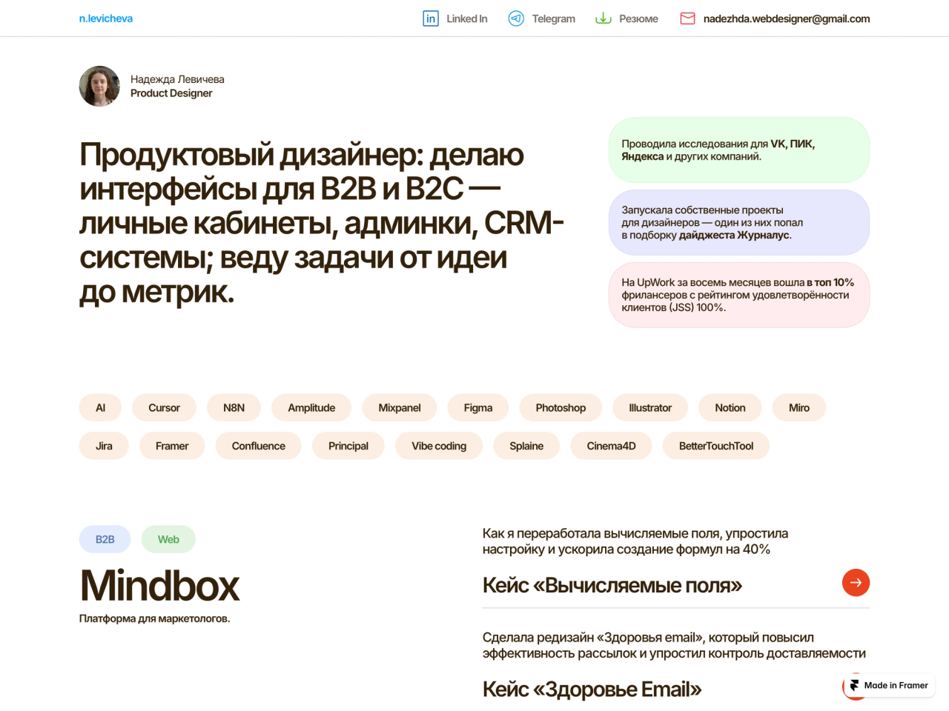The image size is (949, 711).
Task: Click «Платформа для маркетологов.» caption
Action: point(155,618)
